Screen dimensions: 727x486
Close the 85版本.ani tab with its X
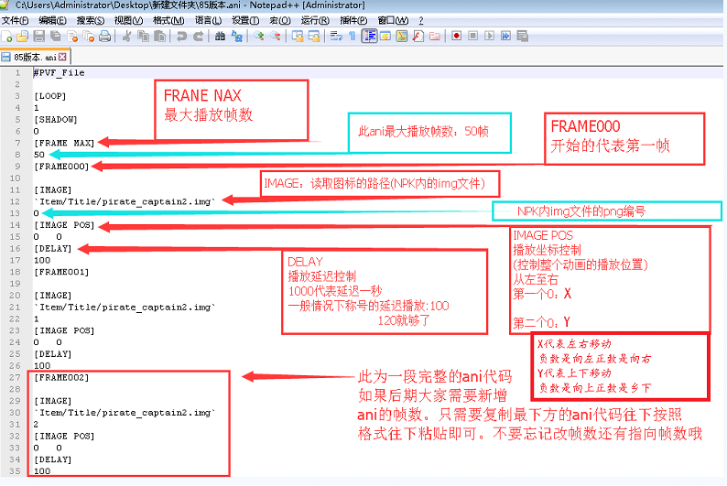point(62,57)
